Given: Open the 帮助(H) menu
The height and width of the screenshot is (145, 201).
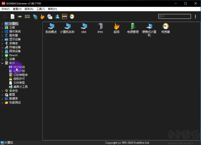Looking at the screenshot, I should point(52,9).
